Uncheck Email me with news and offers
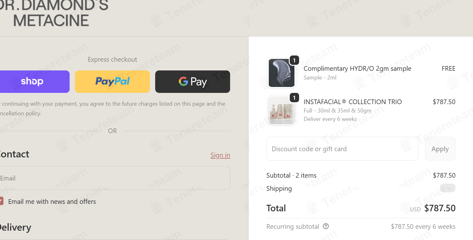473x240 pixels. tap(1, 201)
